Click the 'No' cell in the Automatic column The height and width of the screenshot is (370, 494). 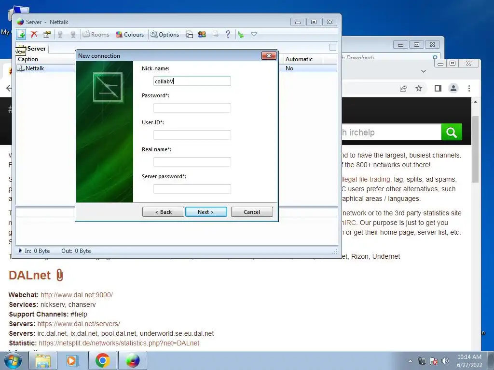(289, 68)
